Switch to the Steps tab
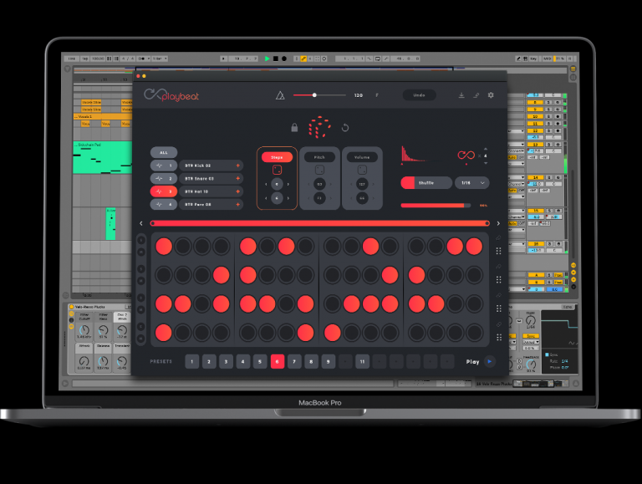642x484 pixels. (277, 157)
